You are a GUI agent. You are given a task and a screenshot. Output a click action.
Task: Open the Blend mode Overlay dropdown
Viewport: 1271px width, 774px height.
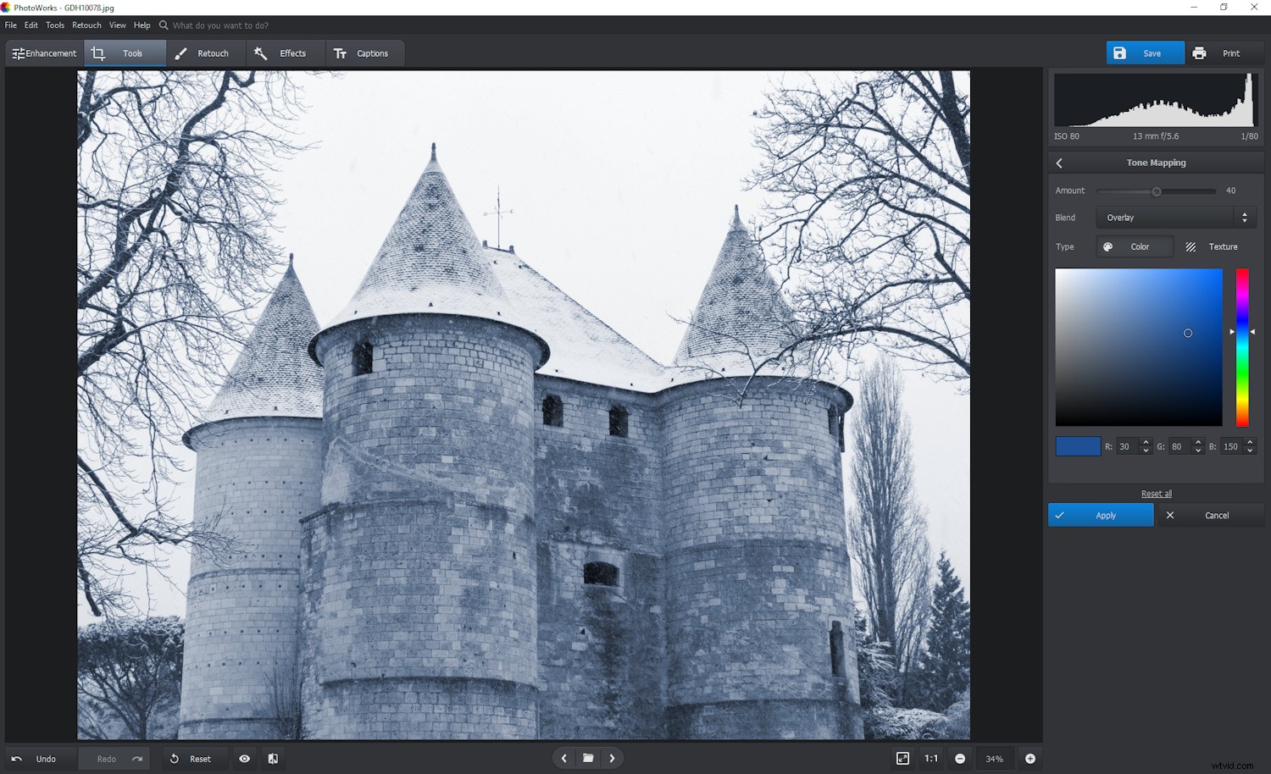coord(1174,217)
